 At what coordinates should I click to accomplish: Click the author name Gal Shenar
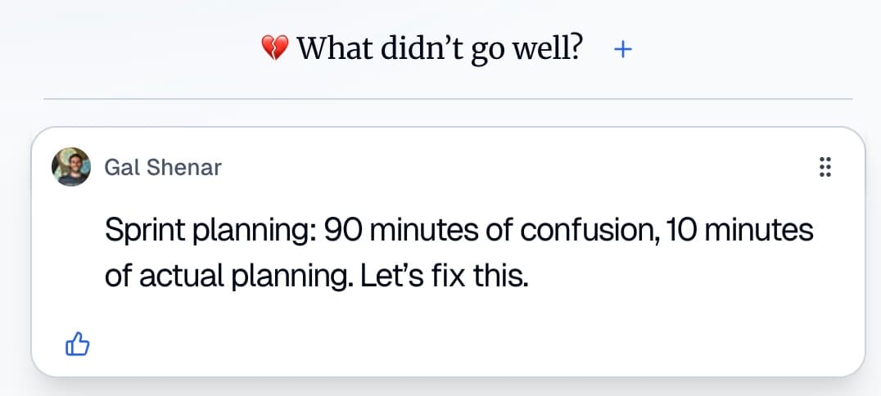tap(163, 168)
